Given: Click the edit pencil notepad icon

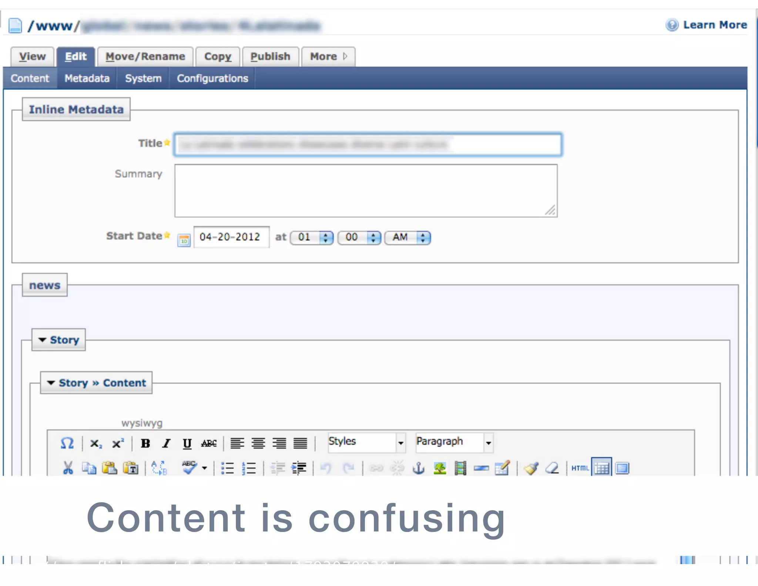Looking at the screenshot, I should click(503, 468).
